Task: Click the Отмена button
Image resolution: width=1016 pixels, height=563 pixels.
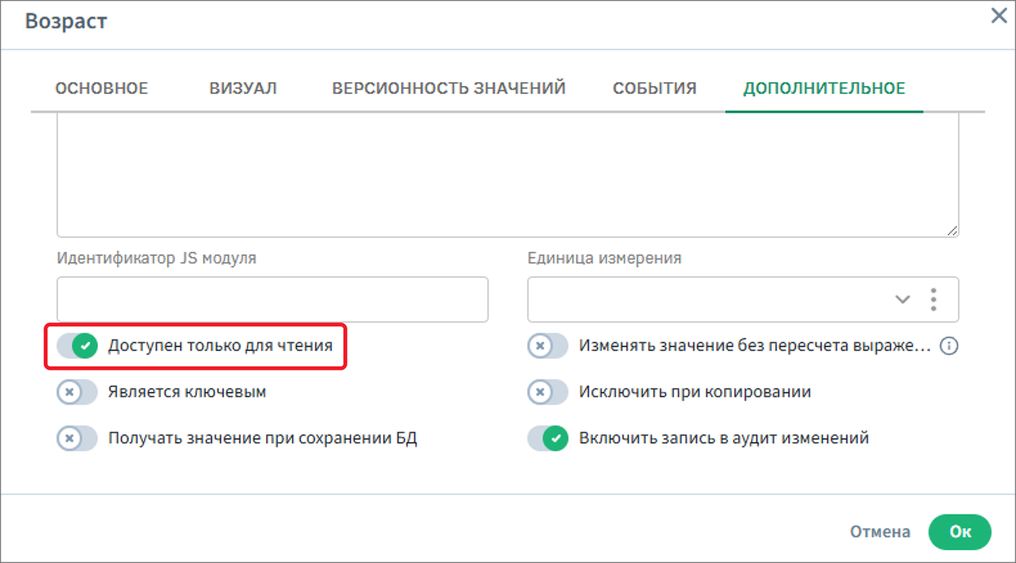Action: [880, 532]
